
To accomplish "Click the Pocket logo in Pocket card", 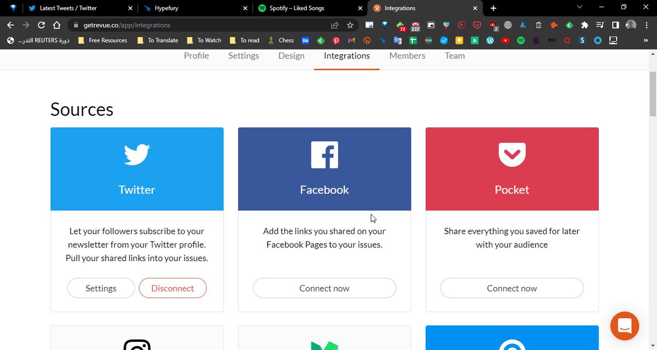I will point(512,155).
